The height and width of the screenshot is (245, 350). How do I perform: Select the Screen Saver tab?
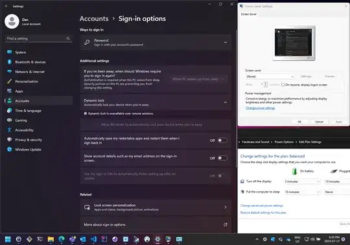(x=248, y=14)
